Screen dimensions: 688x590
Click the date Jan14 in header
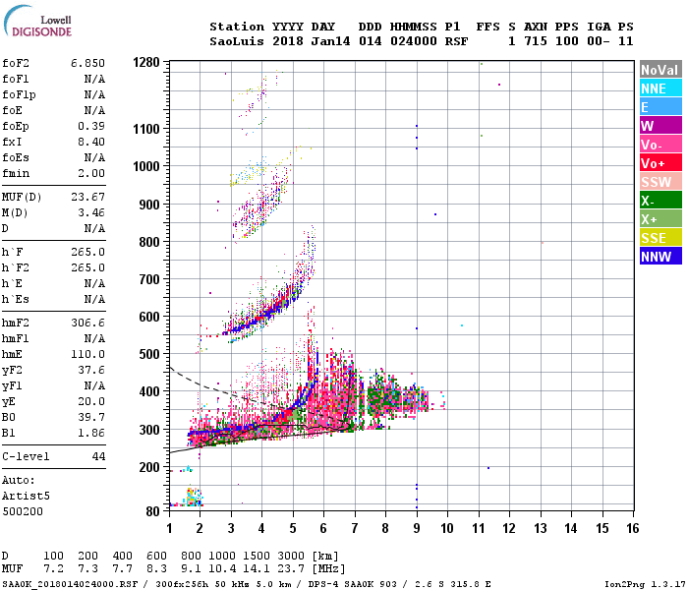(330, 41)
